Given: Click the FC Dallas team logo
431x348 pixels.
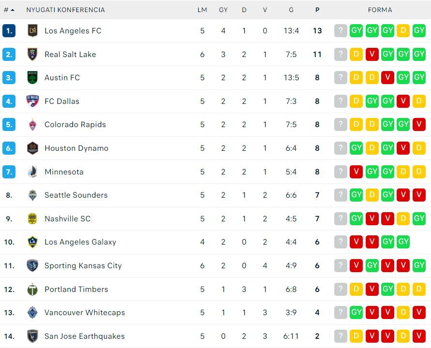Looking at the screenshot, I should (32, 101).
